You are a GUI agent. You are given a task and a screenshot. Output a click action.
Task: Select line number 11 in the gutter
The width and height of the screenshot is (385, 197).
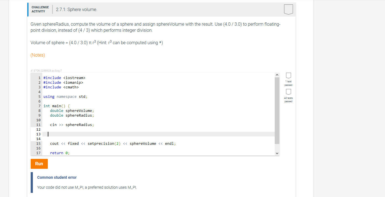click(x=38, y=125)
